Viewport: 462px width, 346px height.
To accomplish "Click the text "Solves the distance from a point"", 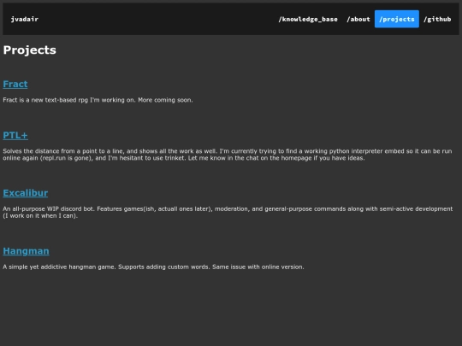I will [49, 151].
